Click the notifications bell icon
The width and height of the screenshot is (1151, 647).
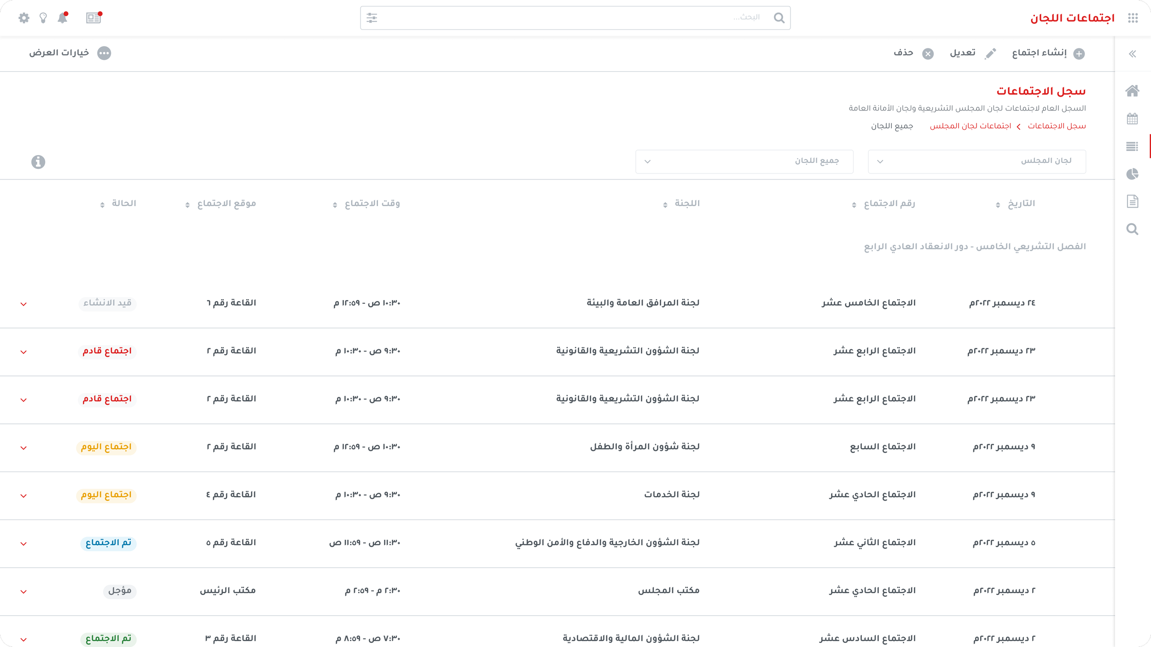pyautogui.click(x=62, y=18)
